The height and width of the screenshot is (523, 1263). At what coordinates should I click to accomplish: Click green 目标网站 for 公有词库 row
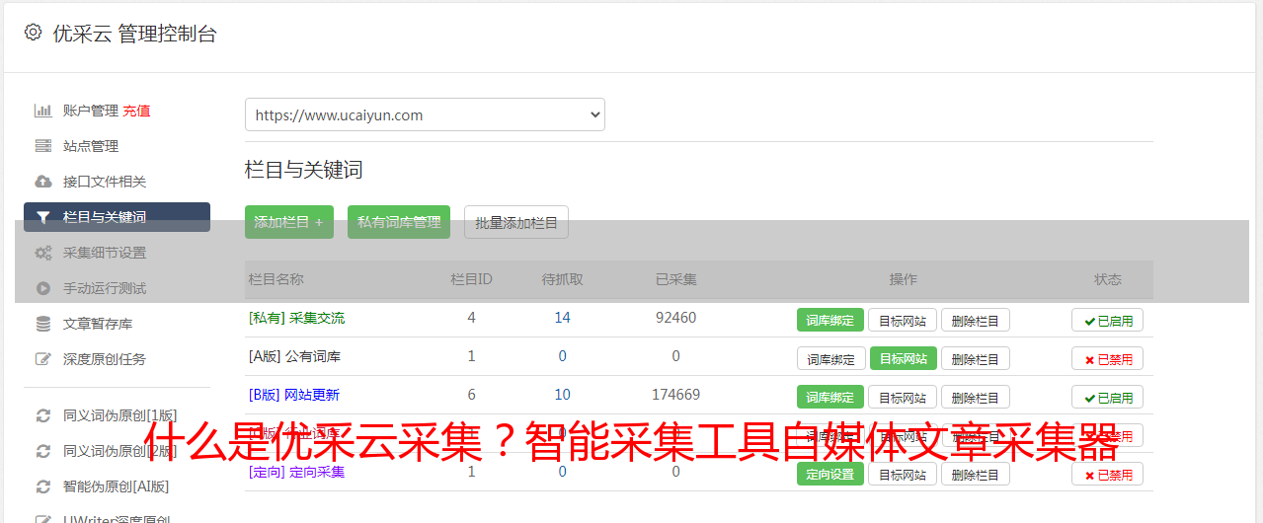click(x=904, y=358)
